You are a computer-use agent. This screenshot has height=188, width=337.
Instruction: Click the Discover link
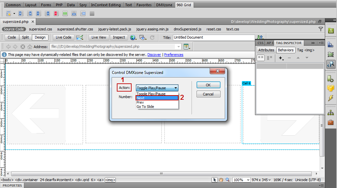154,55
